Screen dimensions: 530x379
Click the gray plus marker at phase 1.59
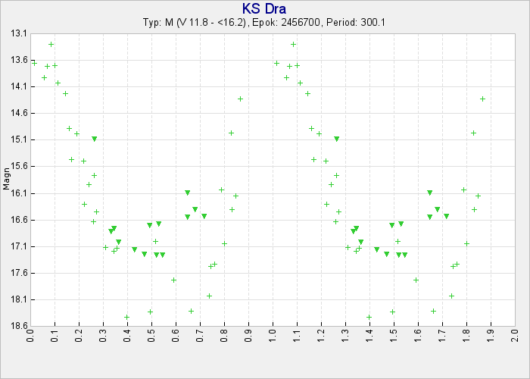416,280
